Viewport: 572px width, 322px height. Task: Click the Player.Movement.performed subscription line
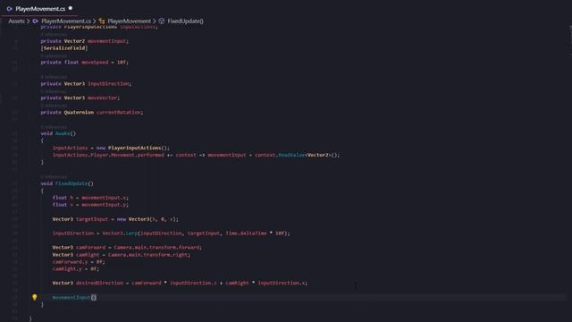[197, 155]
